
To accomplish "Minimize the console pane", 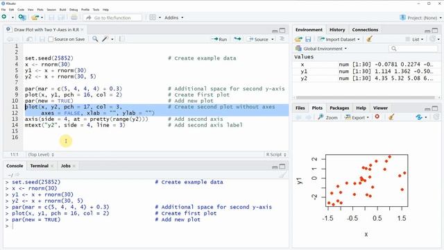I will pos(275,167).
